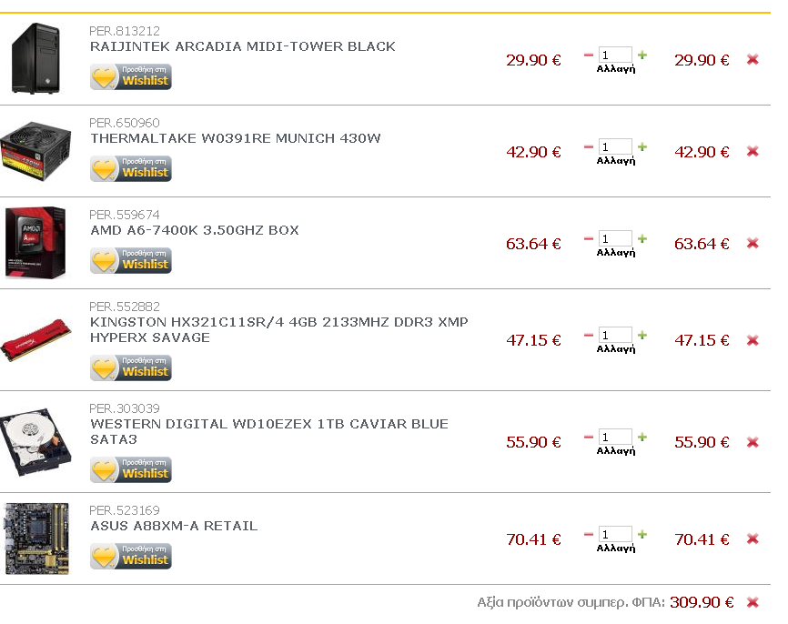The height and width of the screenshot is (624, 788).
Task: Remove Kingston HyperX Savage RAM item
Action: (x=753, y=339)
